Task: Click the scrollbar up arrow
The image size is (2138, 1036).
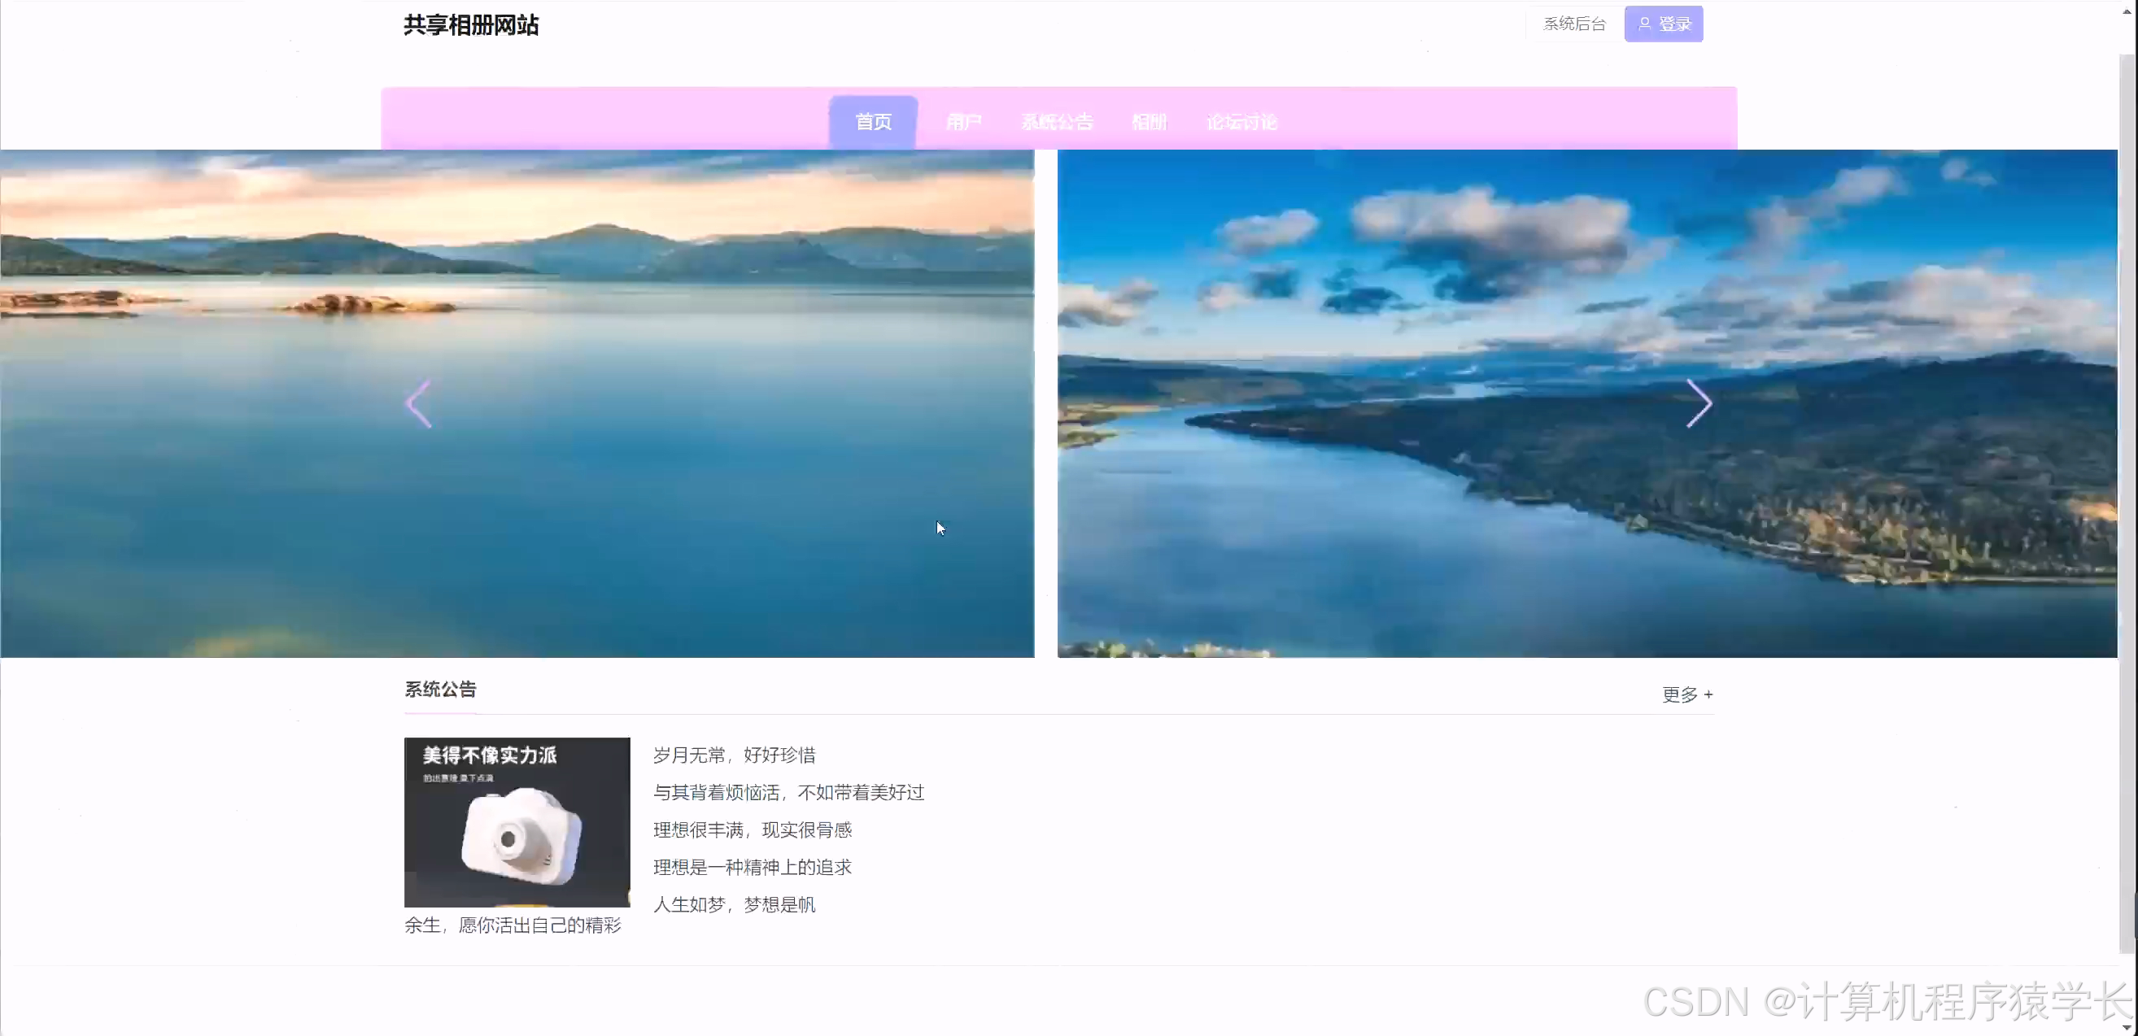Action: pos(2128,8)
